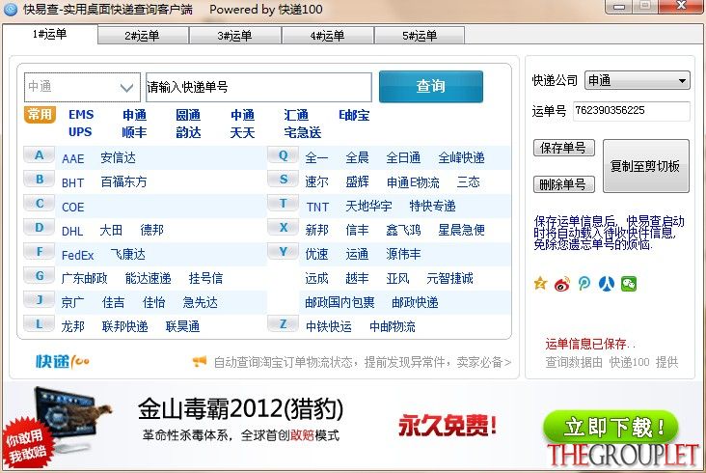
Task: Share via the green WeChat icon
Action: pyautogui.click(x=629, y=284)
